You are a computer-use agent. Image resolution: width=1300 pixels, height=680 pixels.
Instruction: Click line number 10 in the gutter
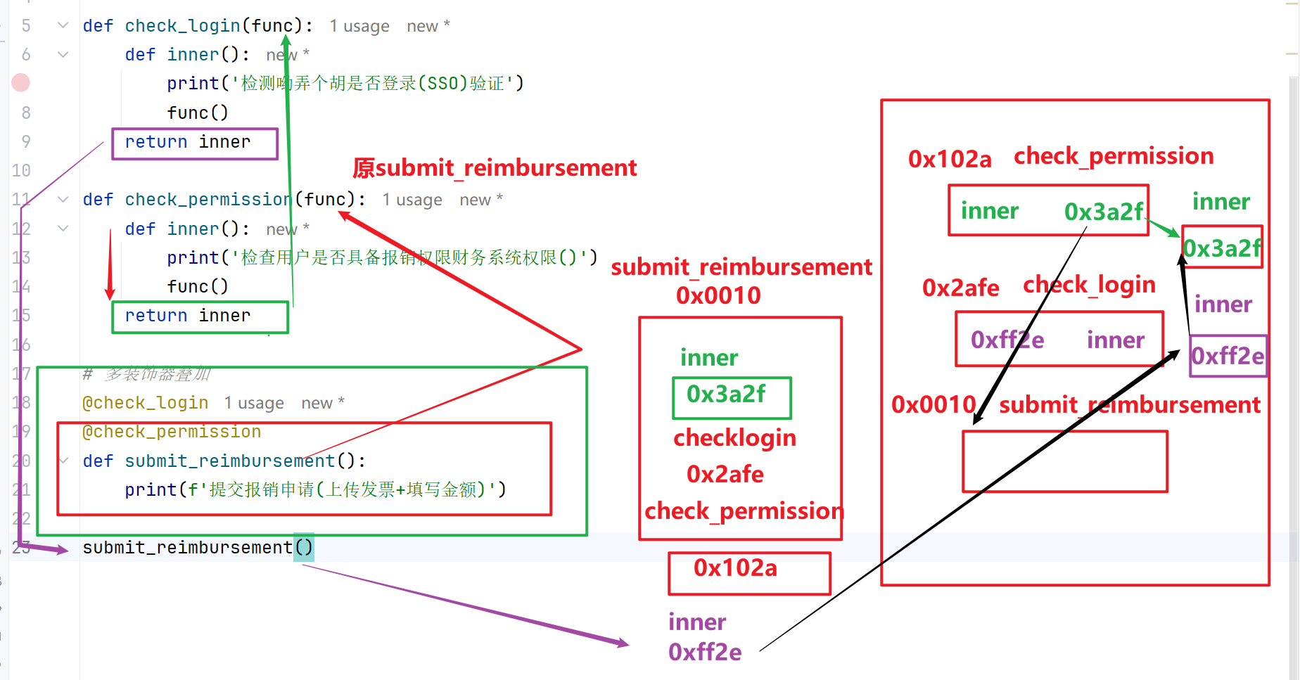point(21,171)
